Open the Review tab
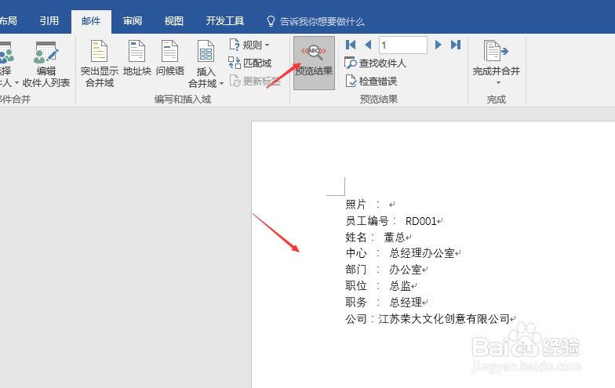 (x=133, y=20)
